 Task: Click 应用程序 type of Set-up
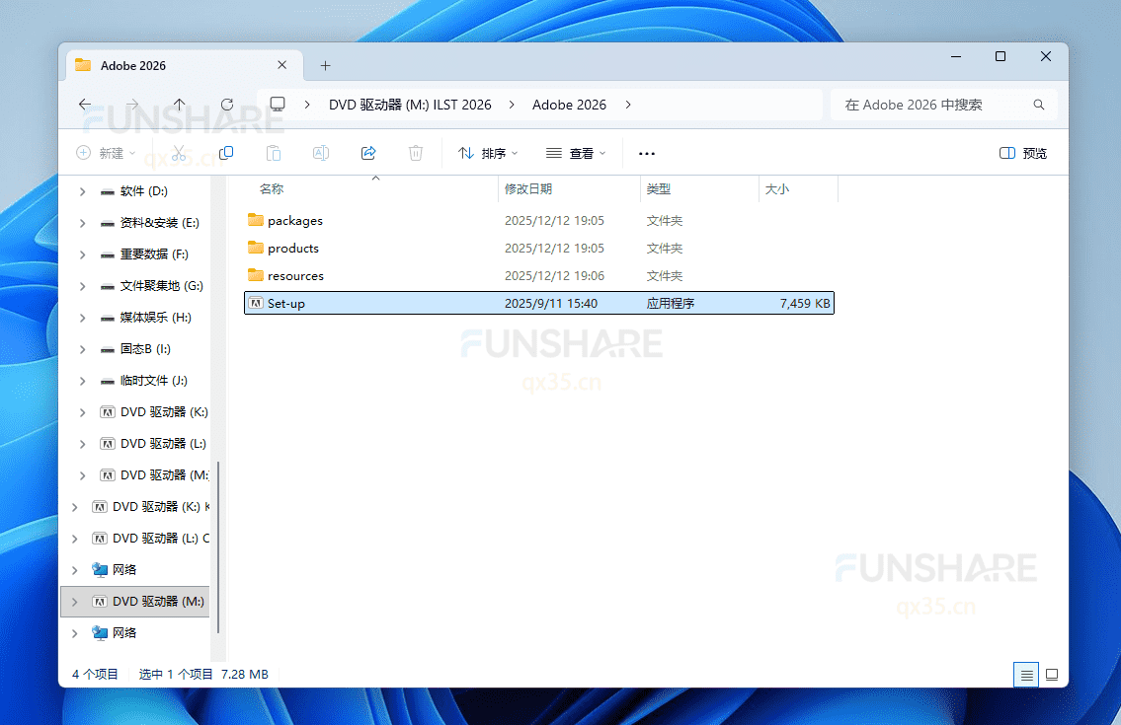click(x=670, y=304)
